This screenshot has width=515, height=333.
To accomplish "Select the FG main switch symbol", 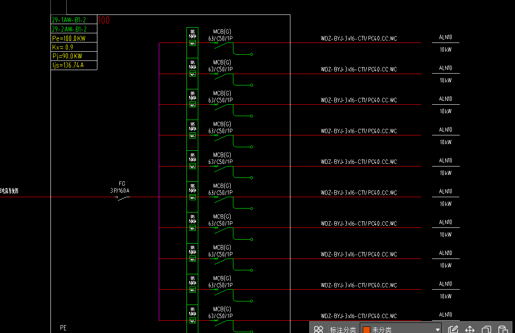I will pos(123,198).
